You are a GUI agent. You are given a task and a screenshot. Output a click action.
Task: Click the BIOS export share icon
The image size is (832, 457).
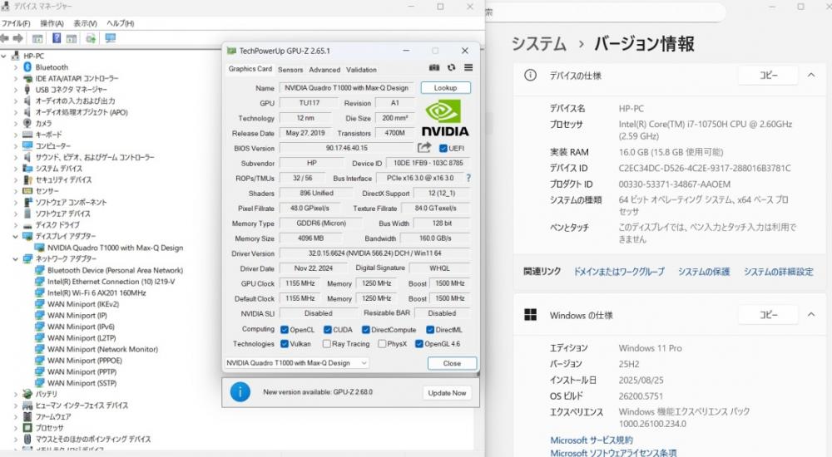point(424,147)
